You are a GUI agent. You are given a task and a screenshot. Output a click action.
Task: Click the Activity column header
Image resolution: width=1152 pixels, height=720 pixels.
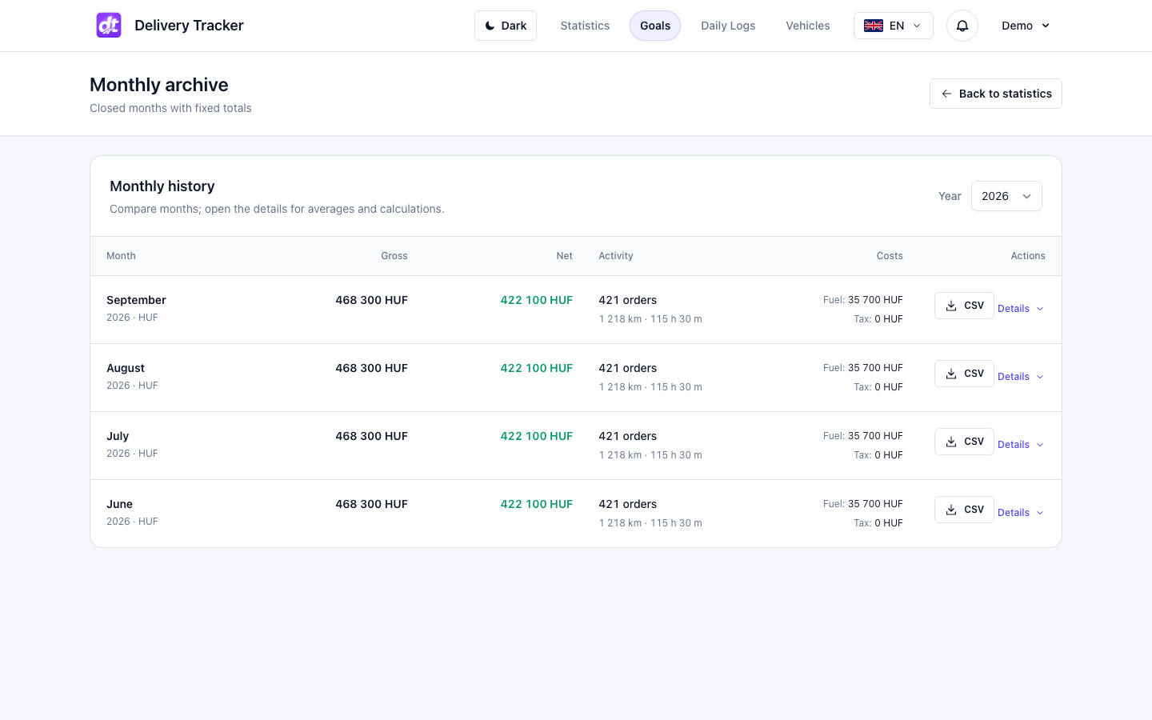(x=616, y=256)
